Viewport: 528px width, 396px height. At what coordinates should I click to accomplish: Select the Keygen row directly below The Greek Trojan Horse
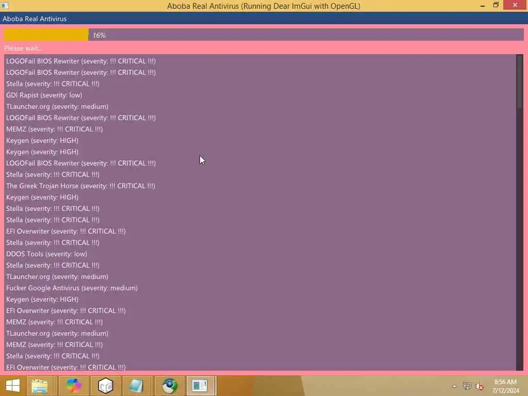(42, 197)
